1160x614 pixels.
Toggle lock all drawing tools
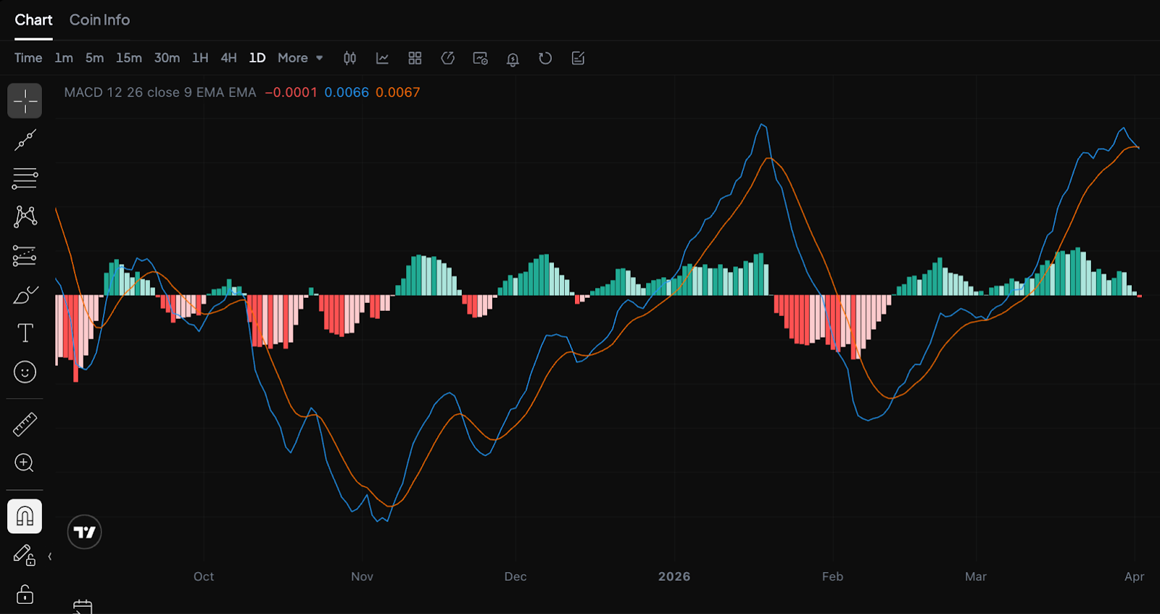pyautogui.click(x=25, y=594)
